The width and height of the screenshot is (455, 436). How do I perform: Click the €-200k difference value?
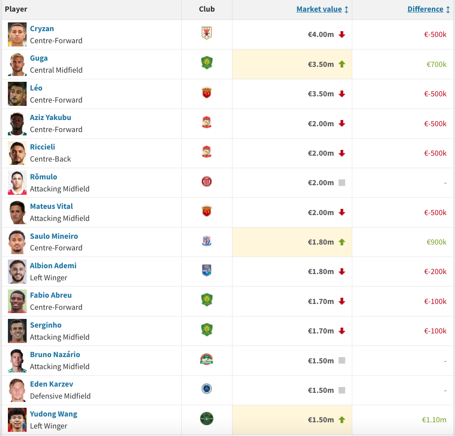[435, 272]
